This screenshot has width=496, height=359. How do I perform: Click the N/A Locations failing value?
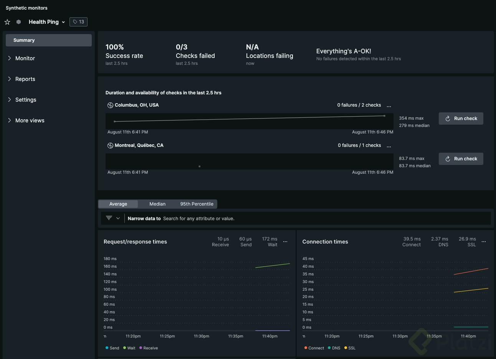click(x=252, y=47)
